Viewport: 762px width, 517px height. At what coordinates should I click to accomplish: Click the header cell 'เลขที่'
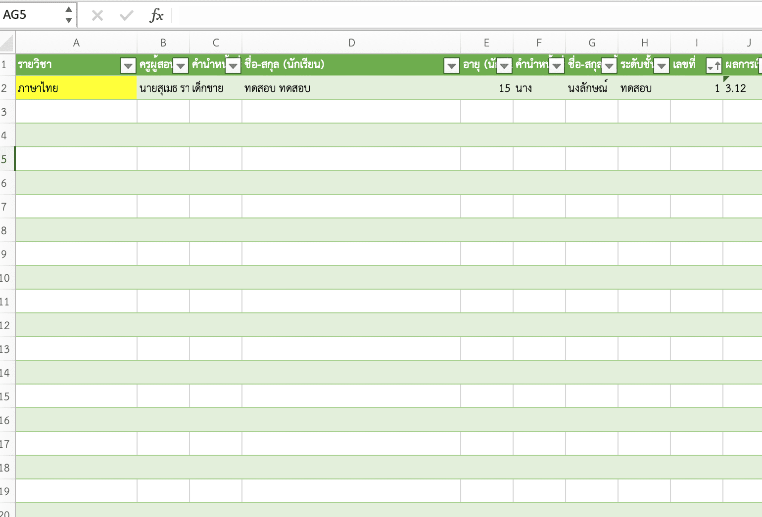point(697,65)
